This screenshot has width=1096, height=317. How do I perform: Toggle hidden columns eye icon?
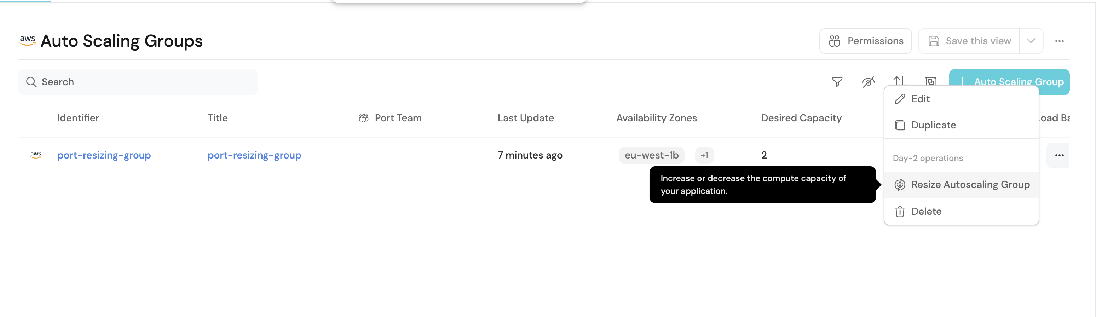tap(868, 82)
